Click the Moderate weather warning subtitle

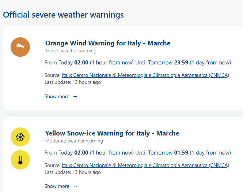coord(74,141)
